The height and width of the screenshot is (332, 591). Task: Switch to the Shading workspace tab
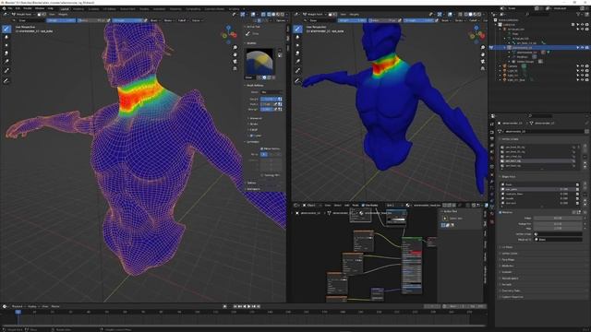pos(144,8)
